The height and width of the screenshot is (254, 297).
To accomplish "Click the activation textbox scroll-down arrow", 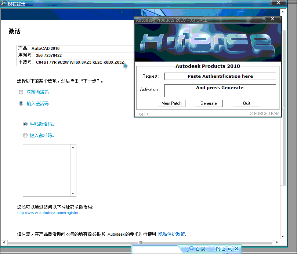I will (73, 194).
